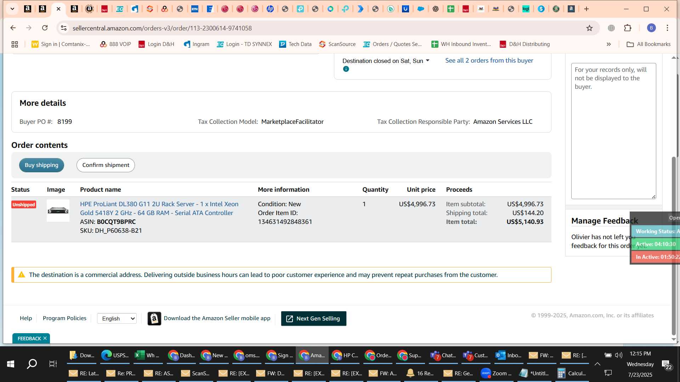680x382 pixels.
Task: Open the Tech Data bookmark
Action: [x=295, y=44]
